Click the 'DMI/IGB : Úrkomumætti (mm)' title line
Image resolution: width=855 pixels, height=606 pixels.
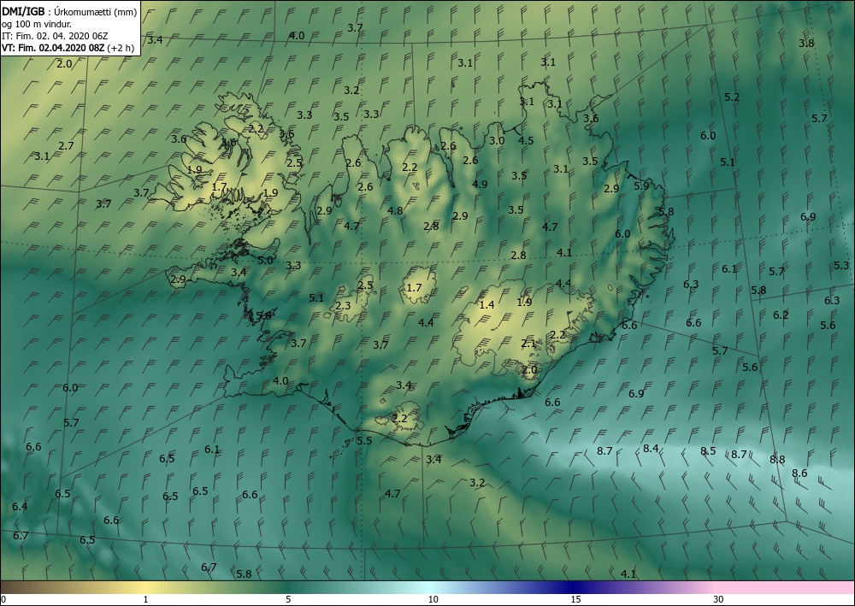pyautogui.click(x=69, y=11)
